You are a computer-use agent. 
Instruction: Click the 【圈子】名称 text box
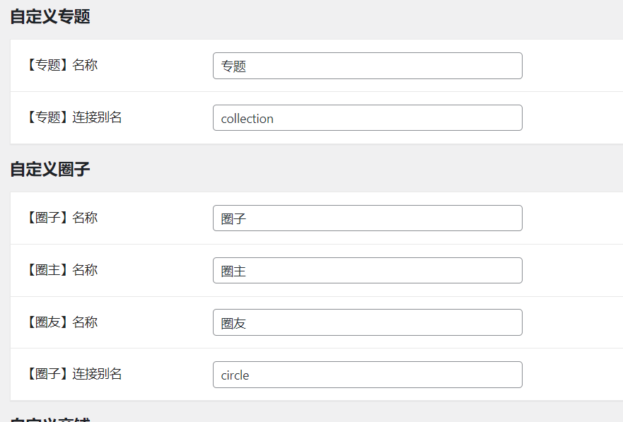[x=368, y=218]
